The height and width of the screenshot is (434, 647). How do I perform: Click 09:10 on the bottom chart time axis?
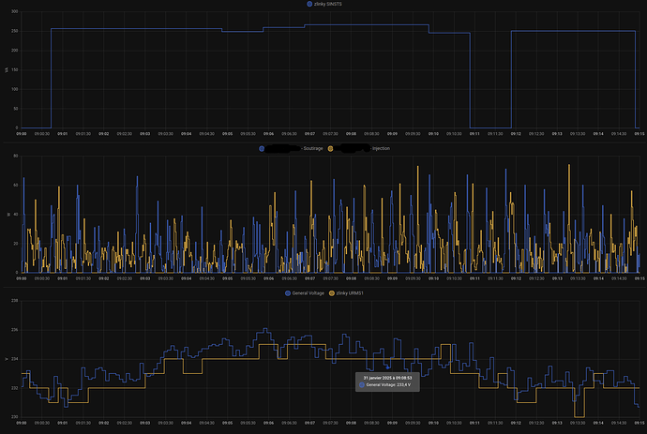(x=433, y=423)
